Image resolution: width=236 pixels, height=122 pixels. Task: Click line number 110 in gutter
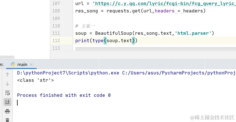point(56,26)
